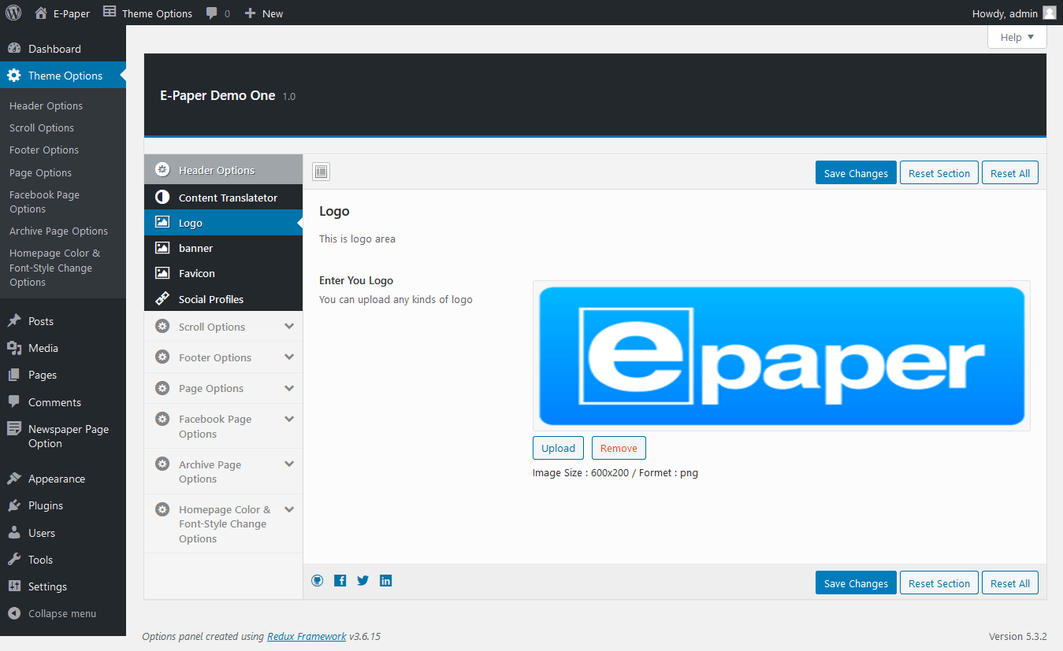Click the Posts pin icon
This screenshot has height=651, width=1063.
point(14,321)
